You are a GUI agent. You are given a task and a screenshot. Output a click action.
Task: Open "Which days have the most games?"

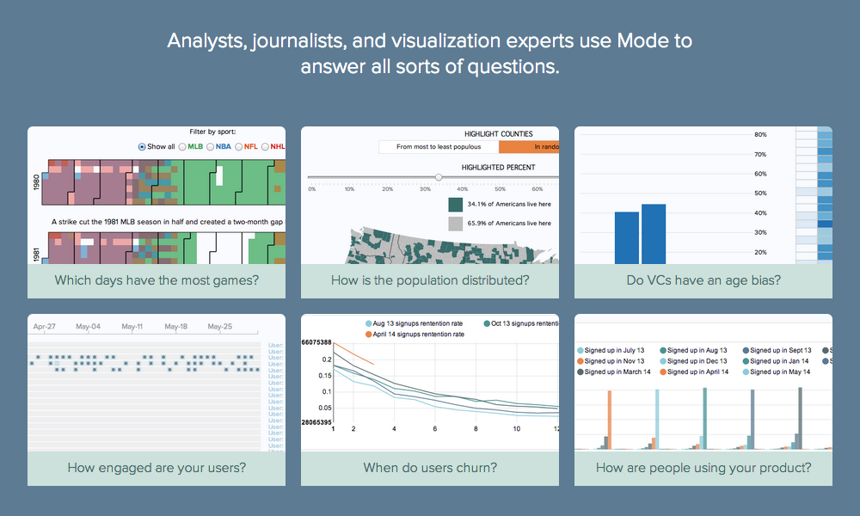[157, 280]
